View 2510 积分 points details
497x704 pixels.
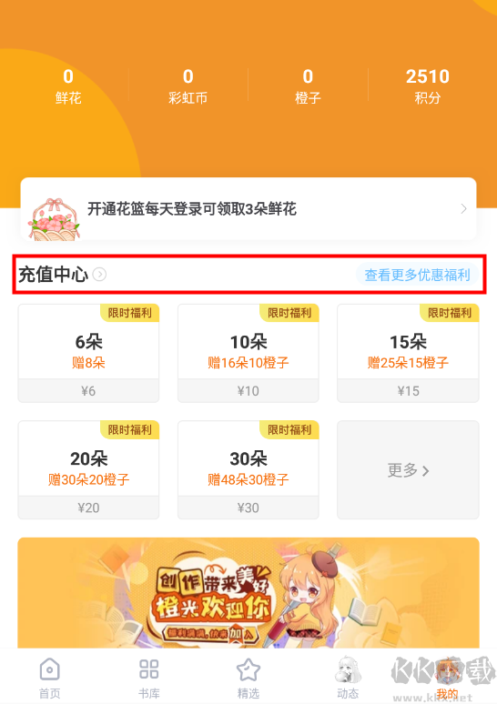pos(427,86)
